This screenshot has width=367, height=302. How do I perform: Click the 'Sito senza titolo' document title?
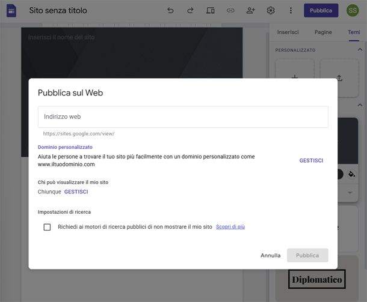click(58, 11)
